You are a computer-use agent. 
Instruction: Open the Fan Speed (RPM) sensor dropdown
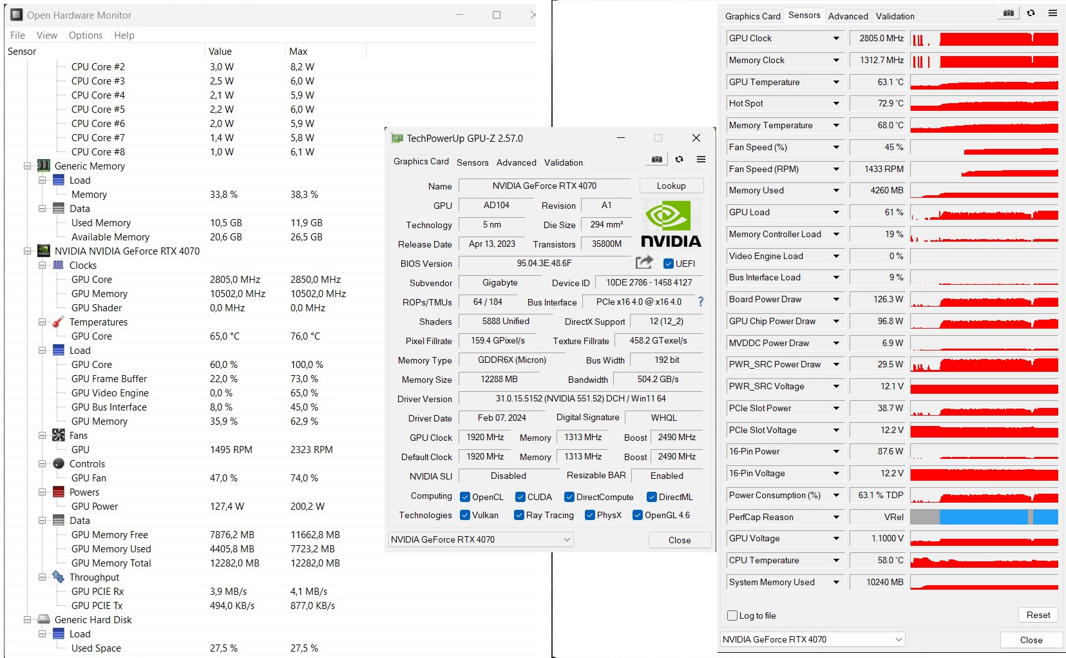point(836,169)
